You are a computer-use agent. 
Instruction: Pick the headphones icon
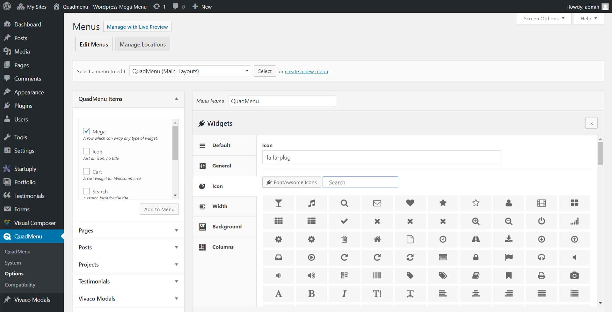coord(542,258)
